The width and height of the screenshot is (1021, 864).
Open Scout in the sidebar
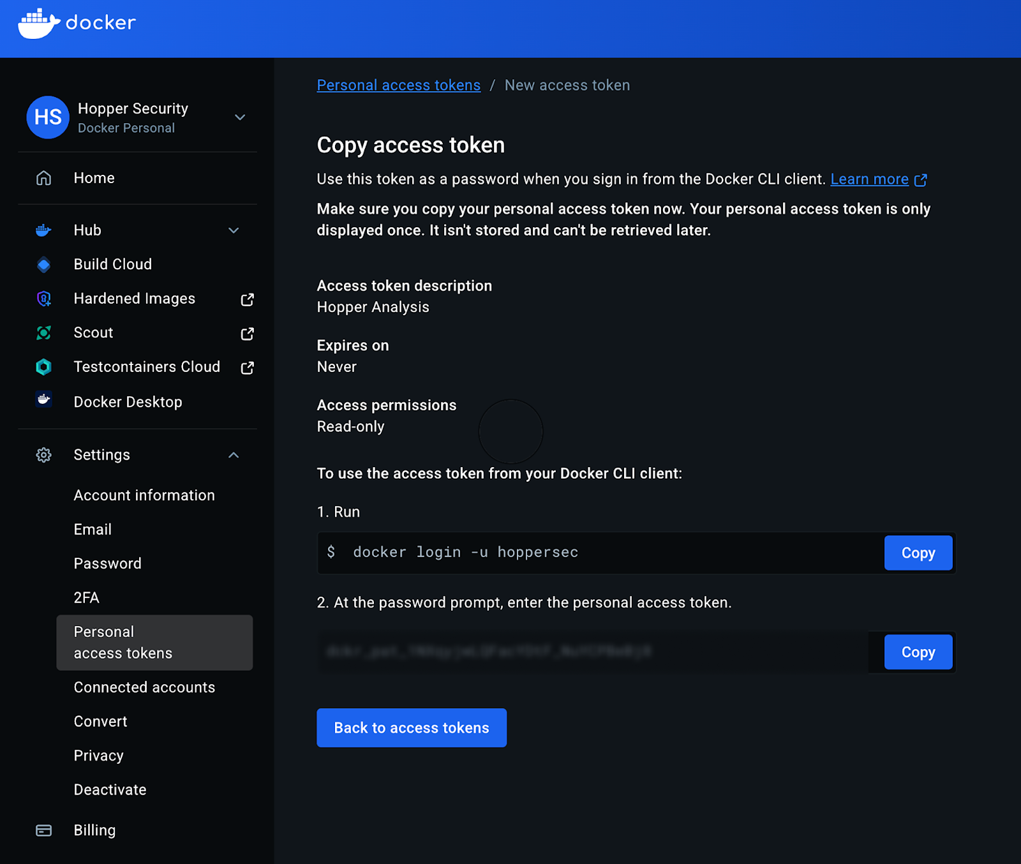click(x=93, y=332)
